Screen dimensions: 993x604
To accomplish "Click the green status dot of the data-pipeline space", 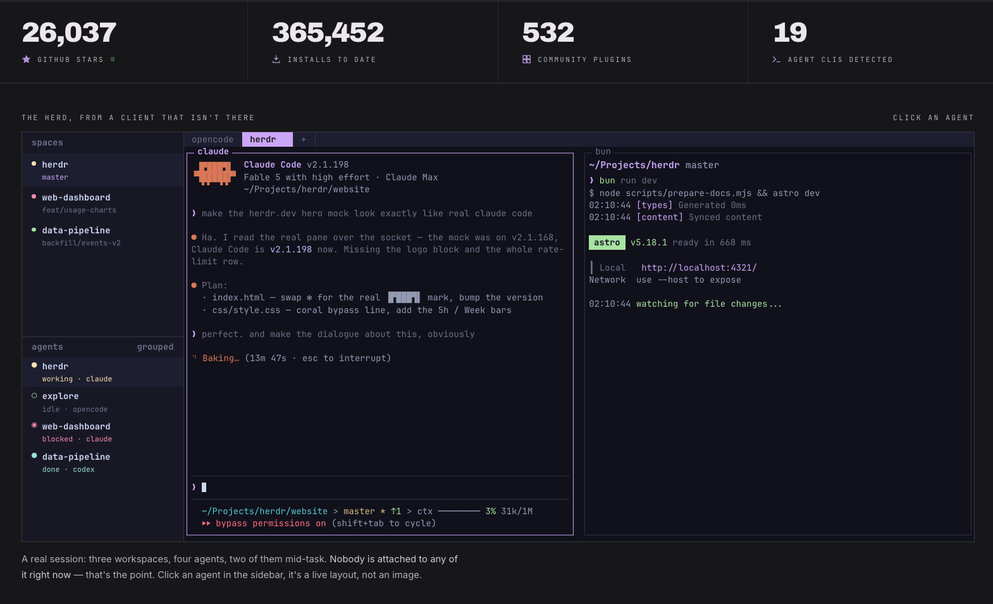I will click(x=34, y=230).
